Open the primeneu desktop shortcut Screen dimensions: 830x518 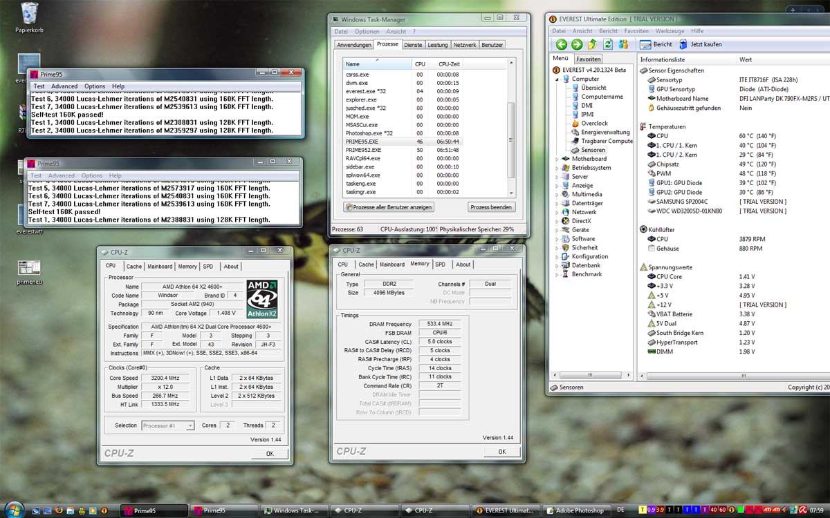point(29,268)
